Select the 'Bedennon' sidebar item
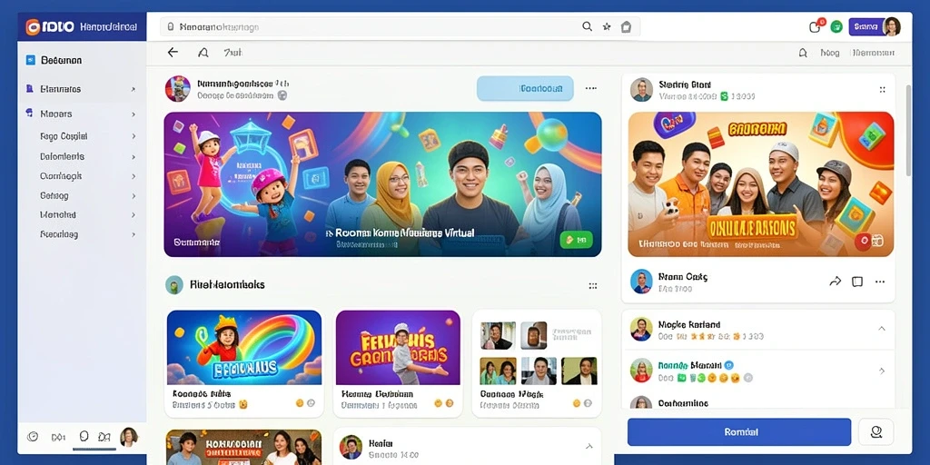The height and width of the screenshot is (465, 930). click(82, 60)
